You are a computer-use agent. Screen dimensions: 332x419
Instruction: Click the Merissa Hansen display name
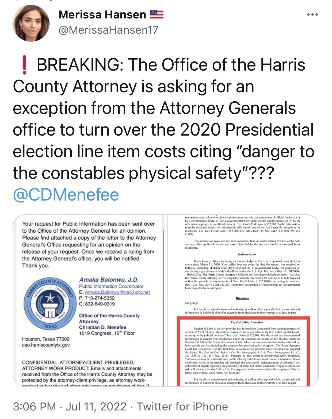[102, 15]
